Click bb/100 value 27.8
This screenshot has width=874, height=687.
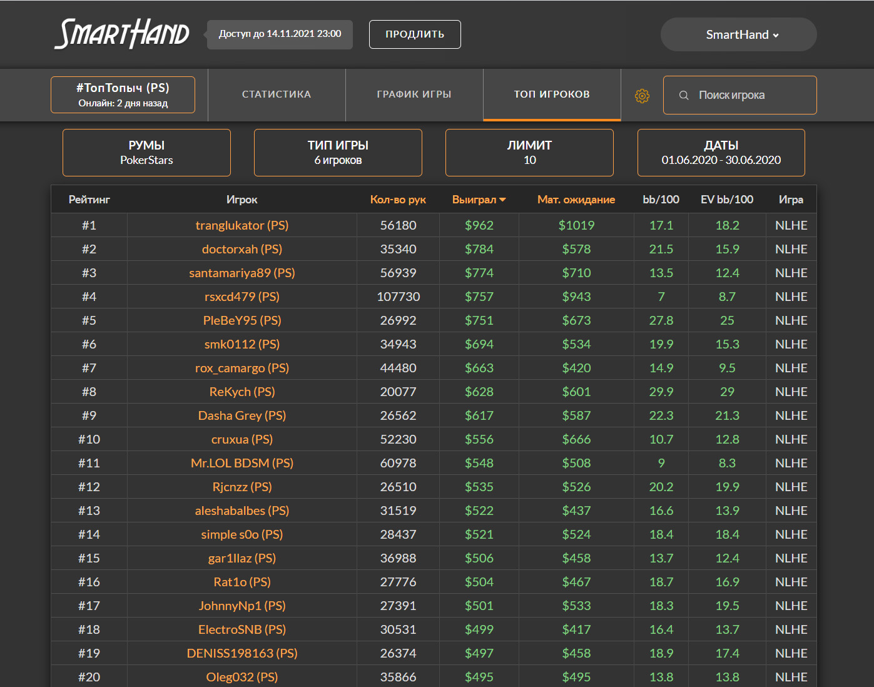(661, 320)
